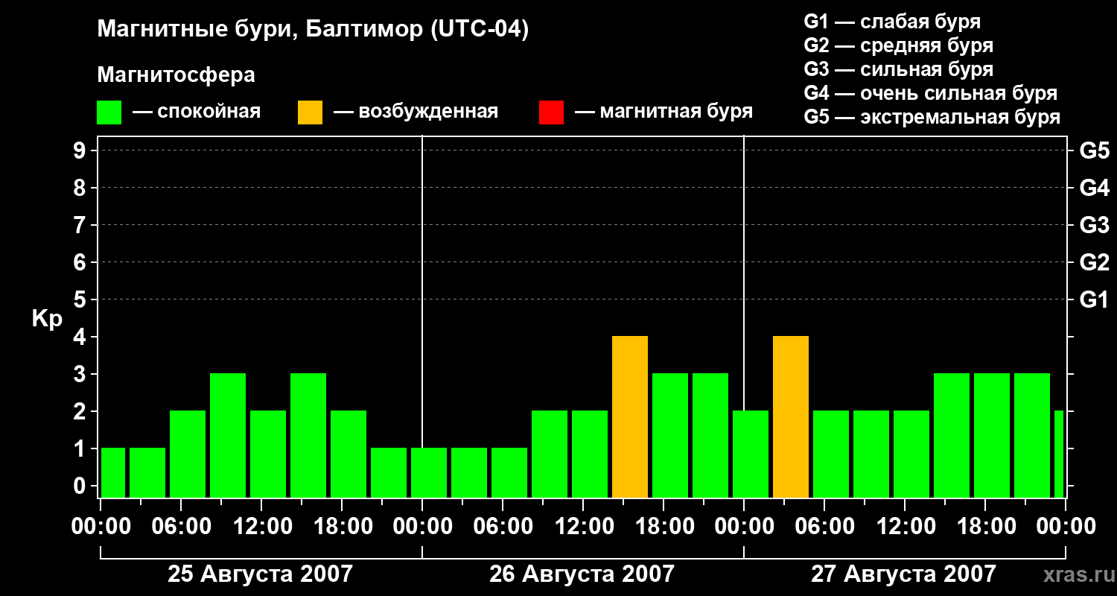Click the '18:00' time label above 25 Августа
The width and height of the screenshot is (1117, 596).
tap(342, 527)
